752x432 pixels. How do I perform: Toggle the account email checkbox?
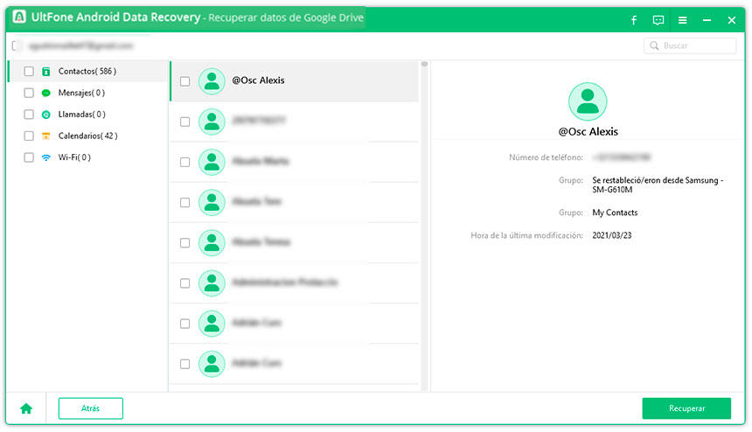(16, 45)
